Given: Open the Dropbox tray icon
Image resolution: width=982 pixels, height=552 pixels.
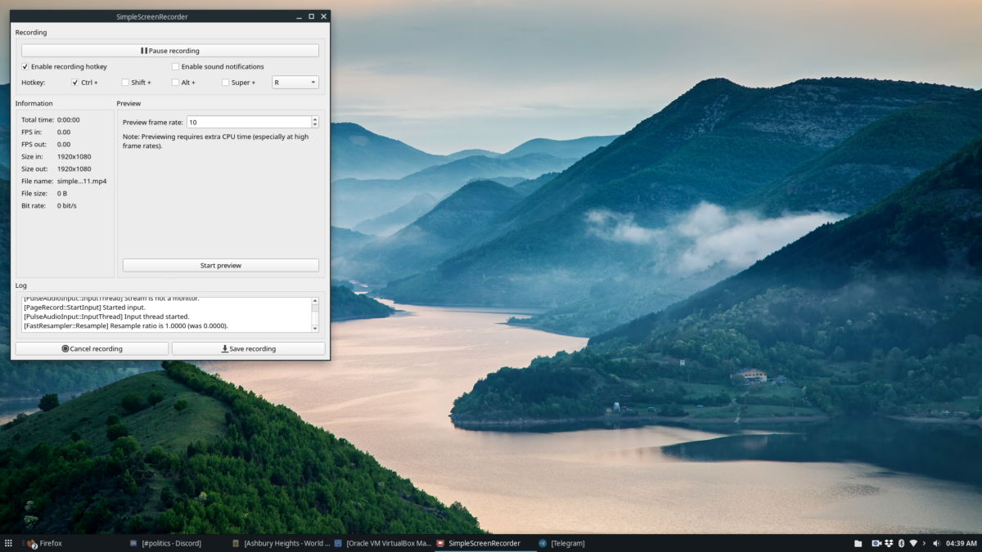Looking at the screenshot, I should click(x=888, y=543).
